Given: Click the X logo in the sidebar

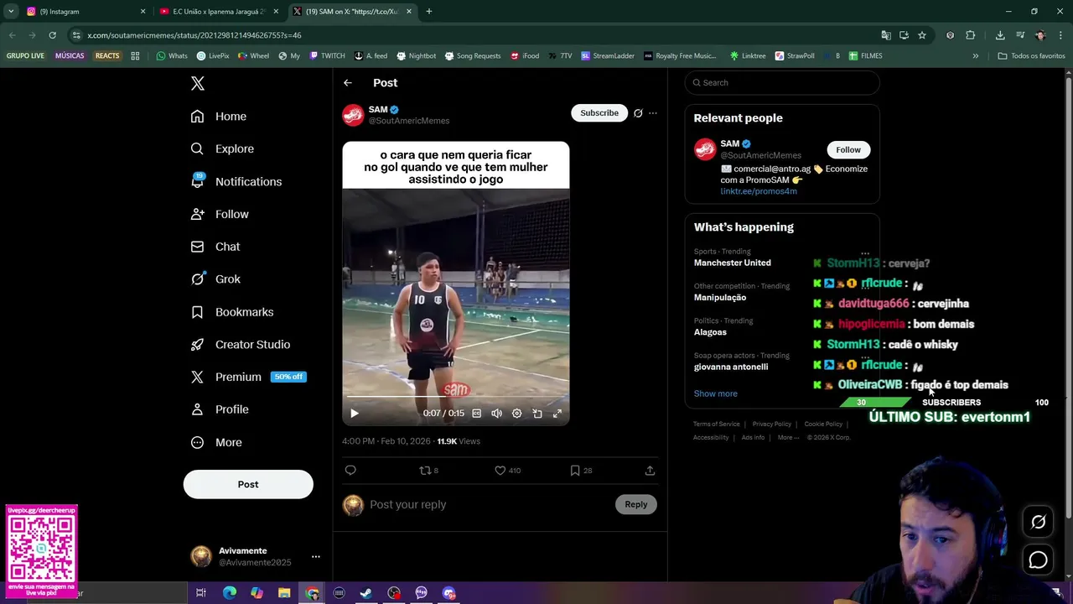Looking at the screenshot, I should coord(198,83).
